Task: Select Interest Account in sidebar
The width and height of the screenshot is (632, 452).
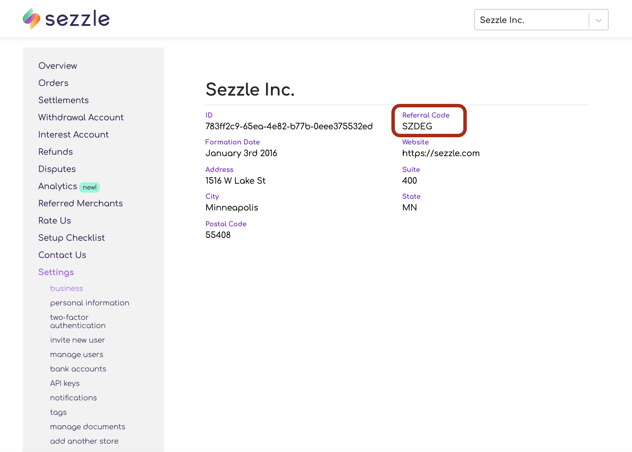Action: [73, 134]
